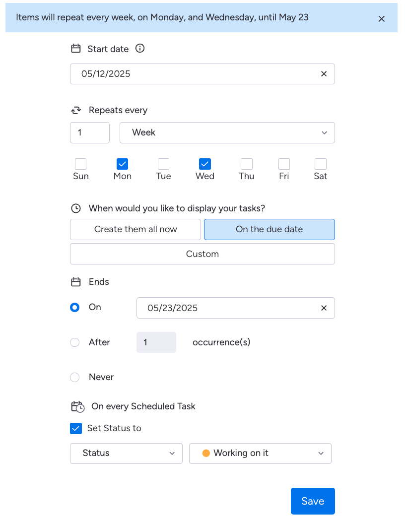Image resolution: width=405 pixels, height=520 pixels.
Task: Open the Working on it status dropdown
Action: pyautogui.click(x=260, y=453)
